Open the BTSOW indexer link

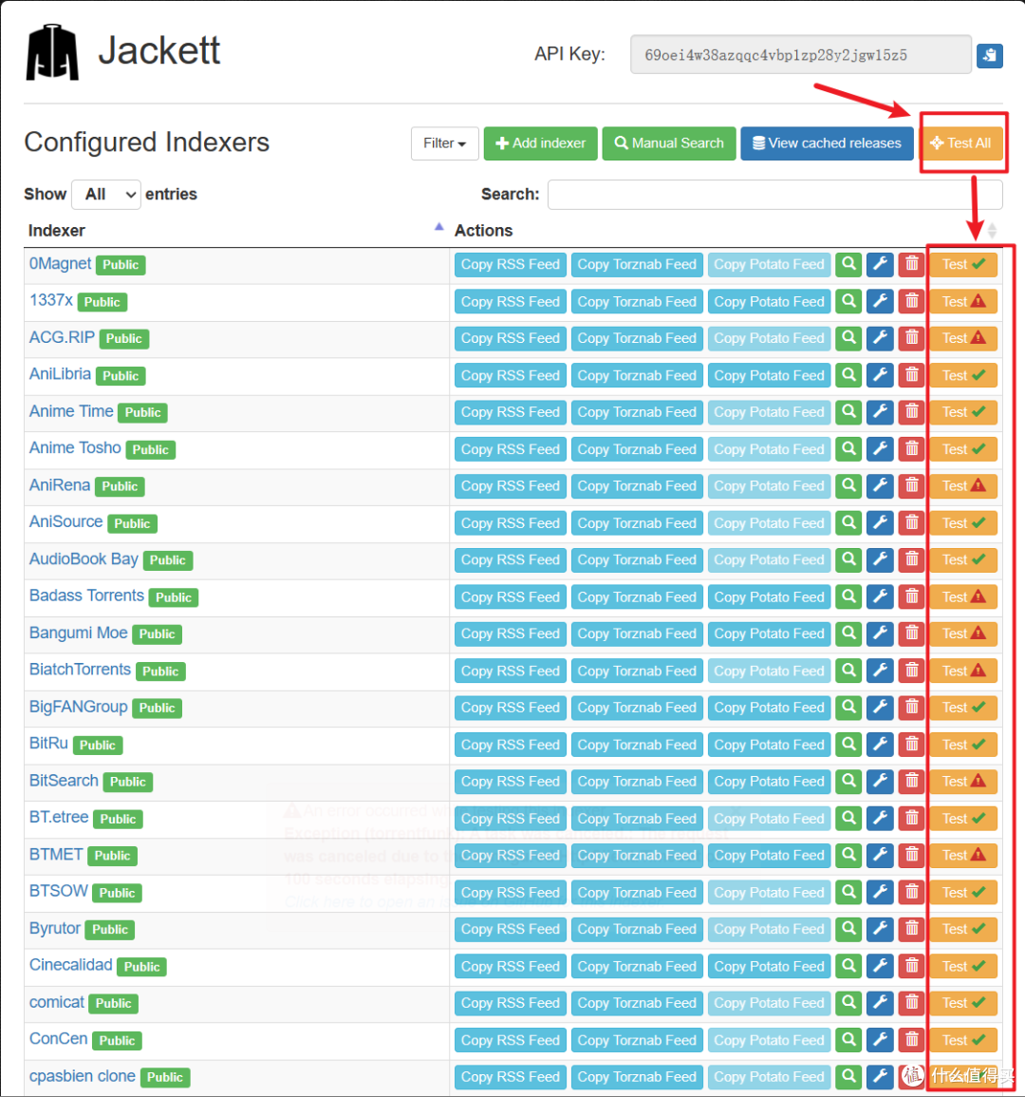tap(59, 891)
